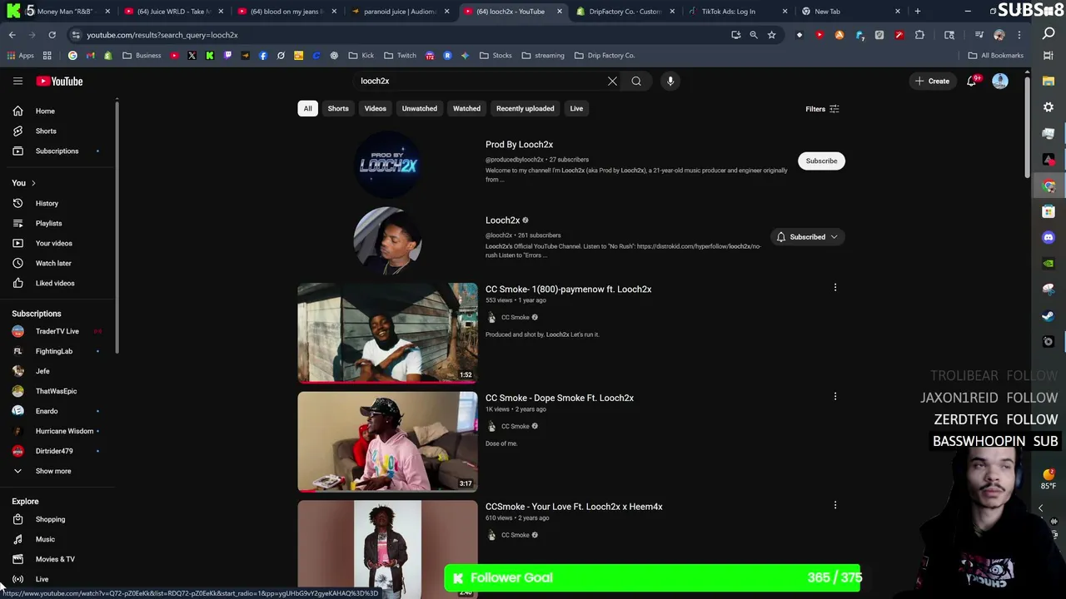This screenshot has width=1066, height=599.
Task: Bookmark this page with star icon
Action: coord(772,35)
